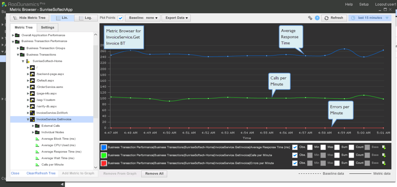
Task: Click the Clear/Refresh Tree link
Action: coord(41,173)
